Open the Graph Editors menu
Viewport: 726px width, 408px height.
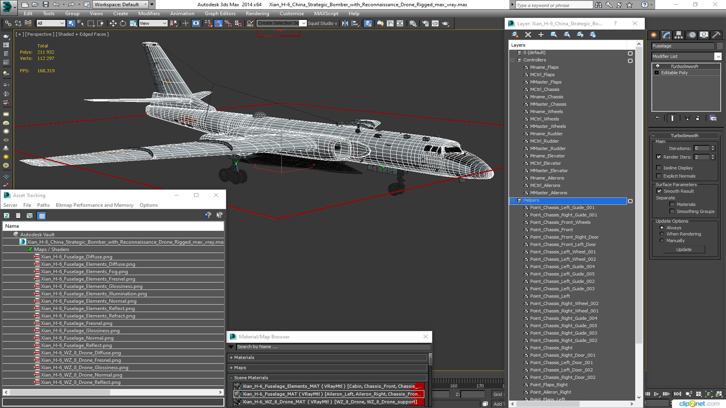pos(220,14)
